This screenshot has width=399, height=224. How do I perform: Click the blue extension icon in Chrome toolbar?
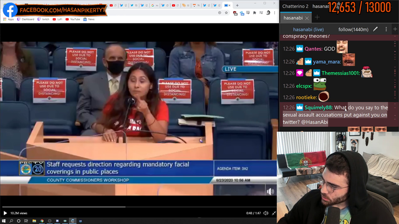[x=242, y=13]
